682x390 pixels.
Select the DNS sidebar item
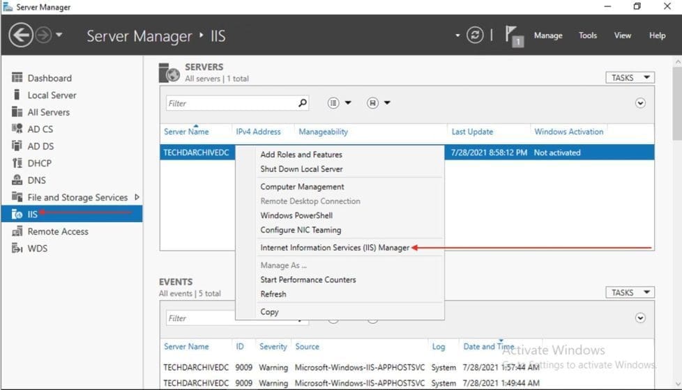pos(36,180)
